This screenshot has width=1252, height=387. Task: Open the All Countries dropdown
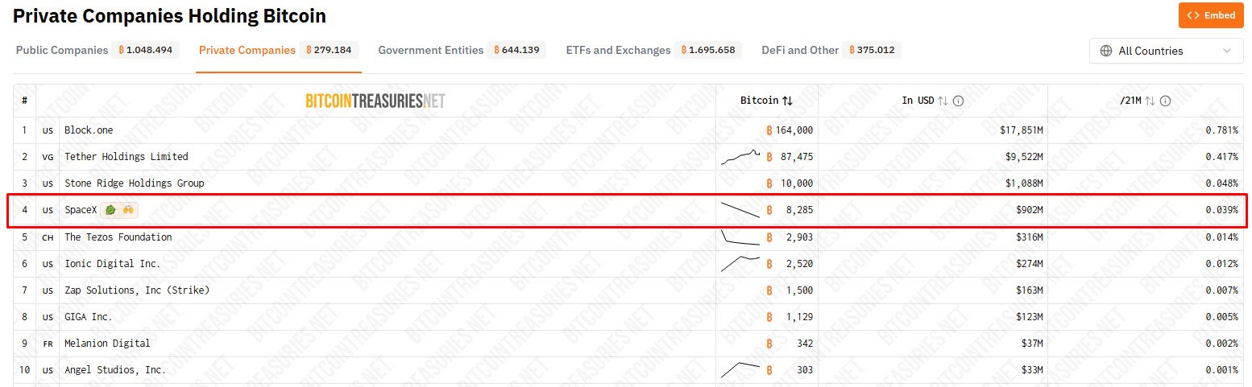click(x=1165, y=51)
